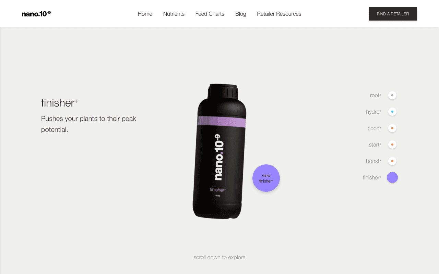Go to Feed Charts page
Screen dimensions: 439x274
[210, 14]
